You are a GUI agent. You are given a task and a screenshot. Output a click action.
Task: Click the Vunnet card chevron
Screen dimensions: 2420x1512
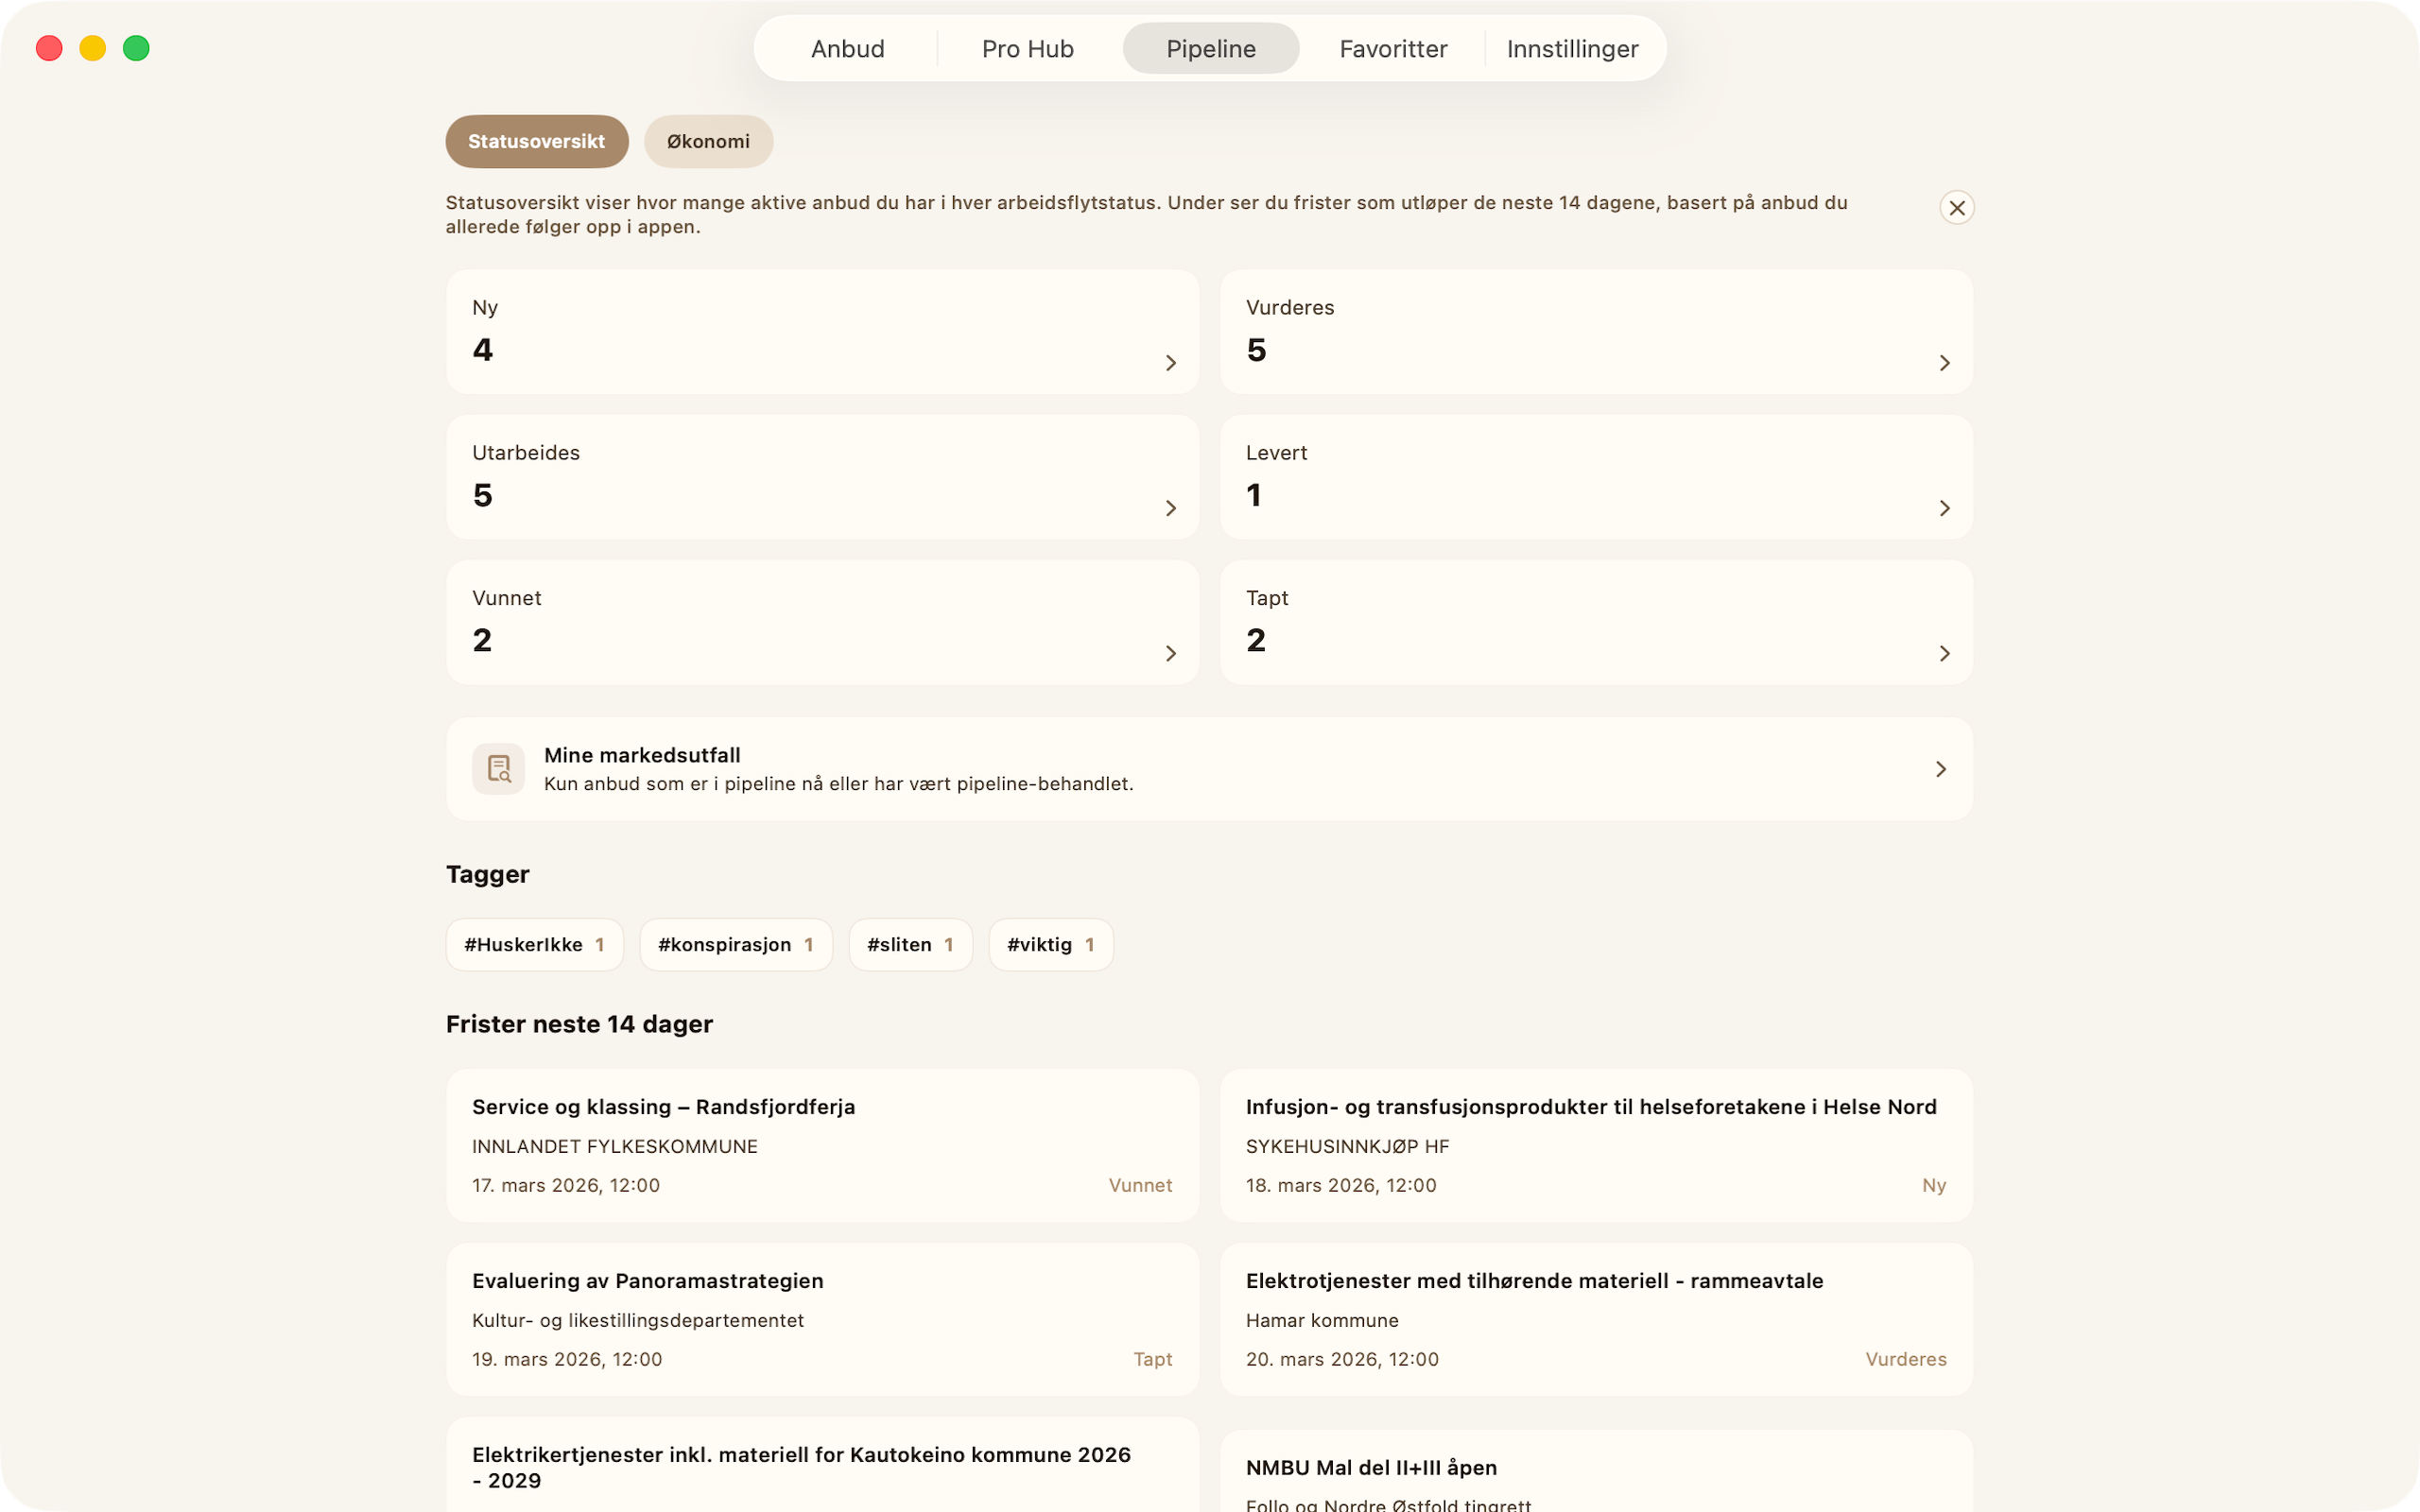tap(1171, 653)
